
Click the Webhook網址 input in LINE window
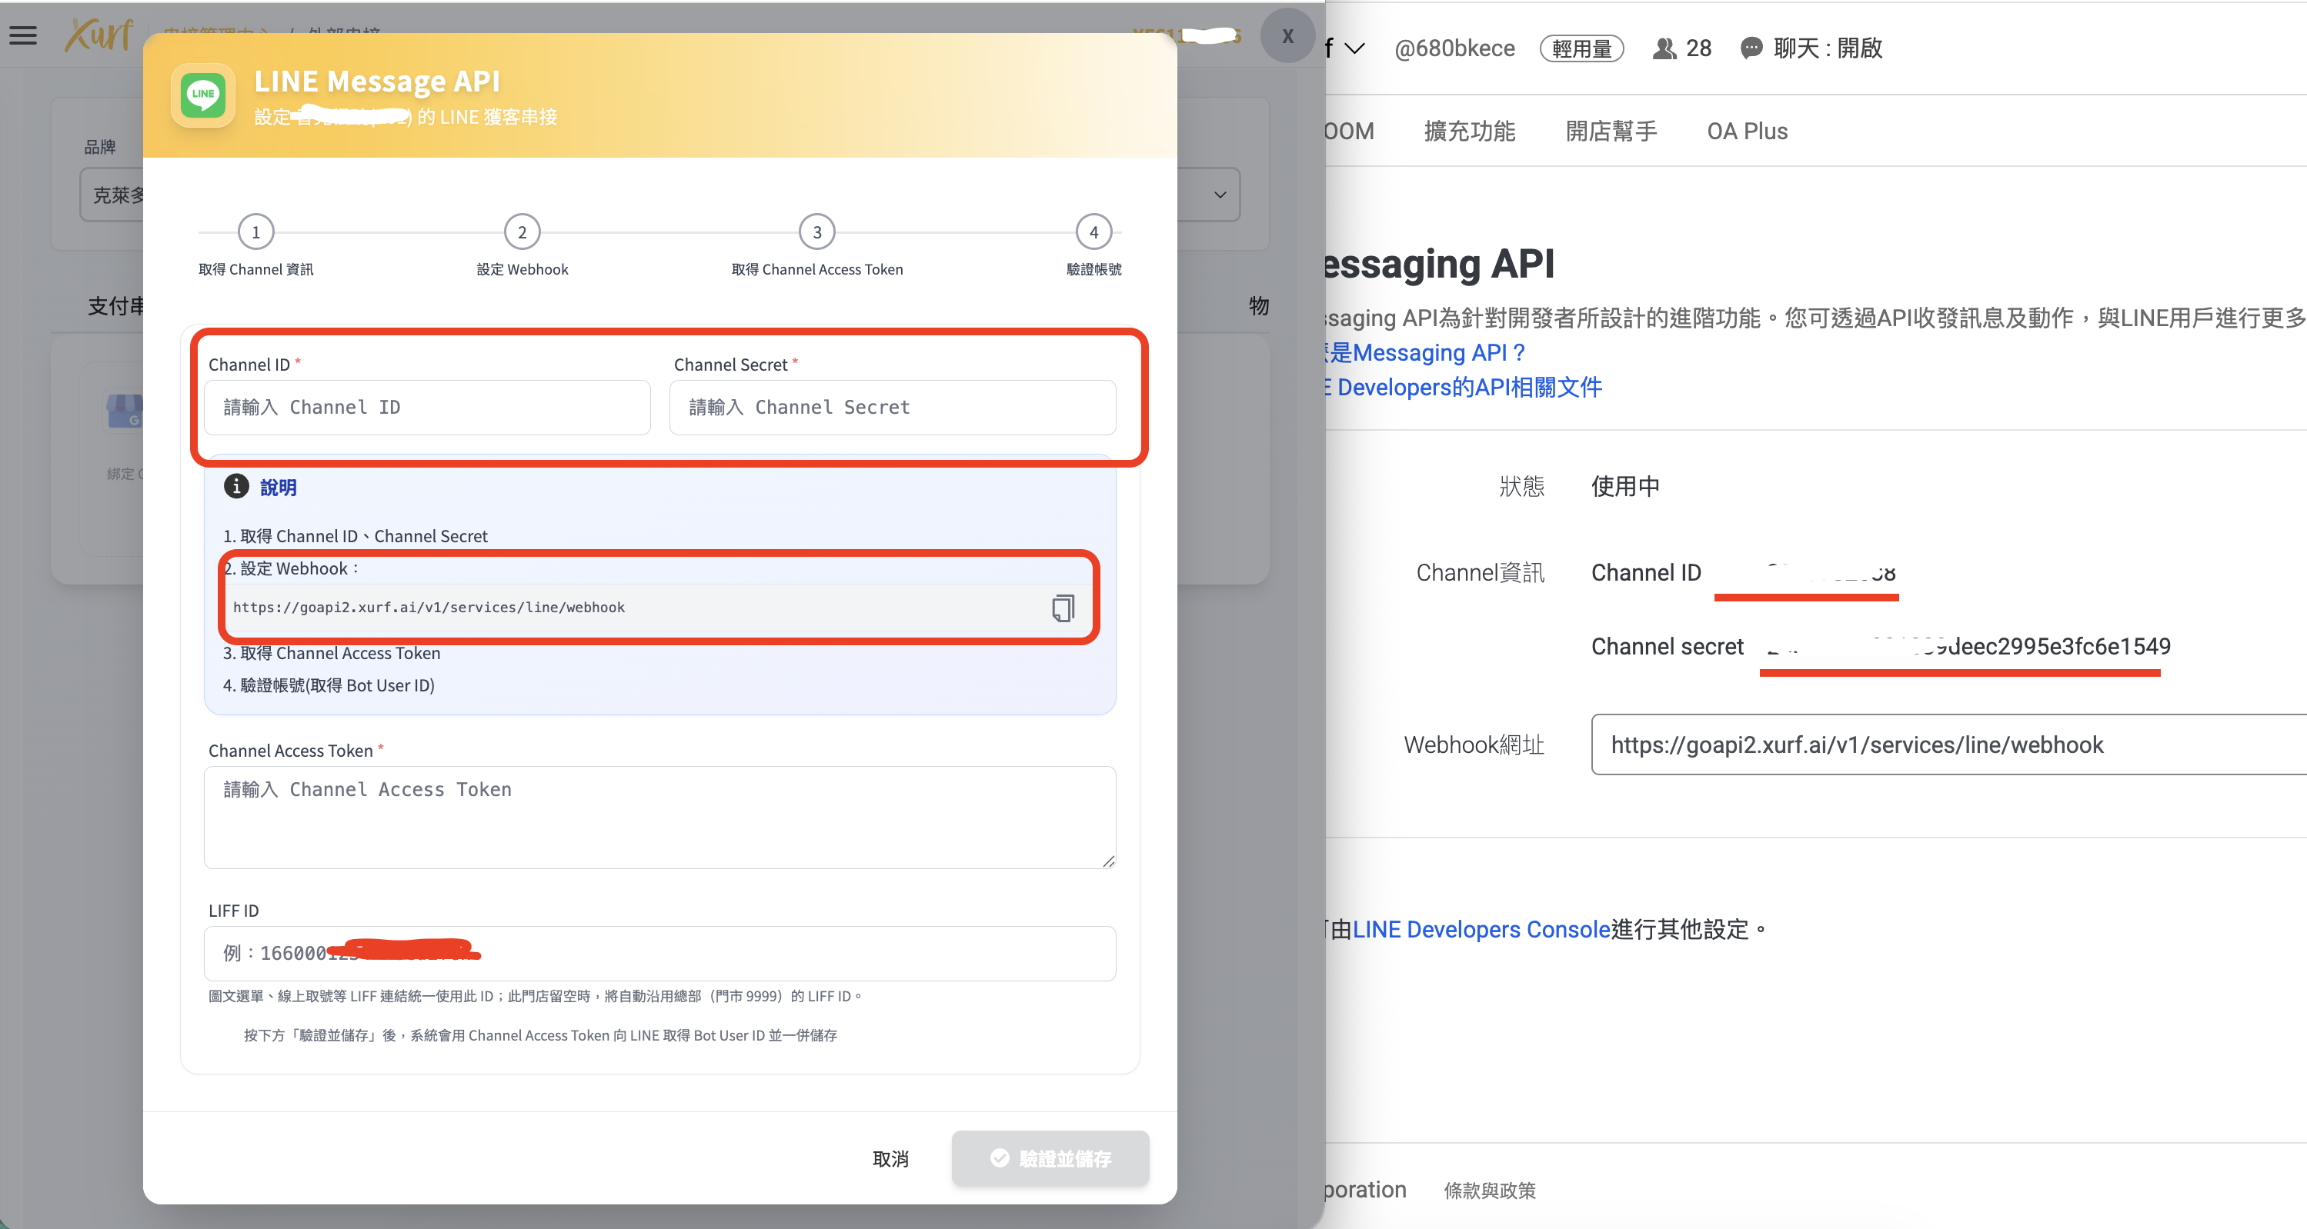[x=1948, y=744]
